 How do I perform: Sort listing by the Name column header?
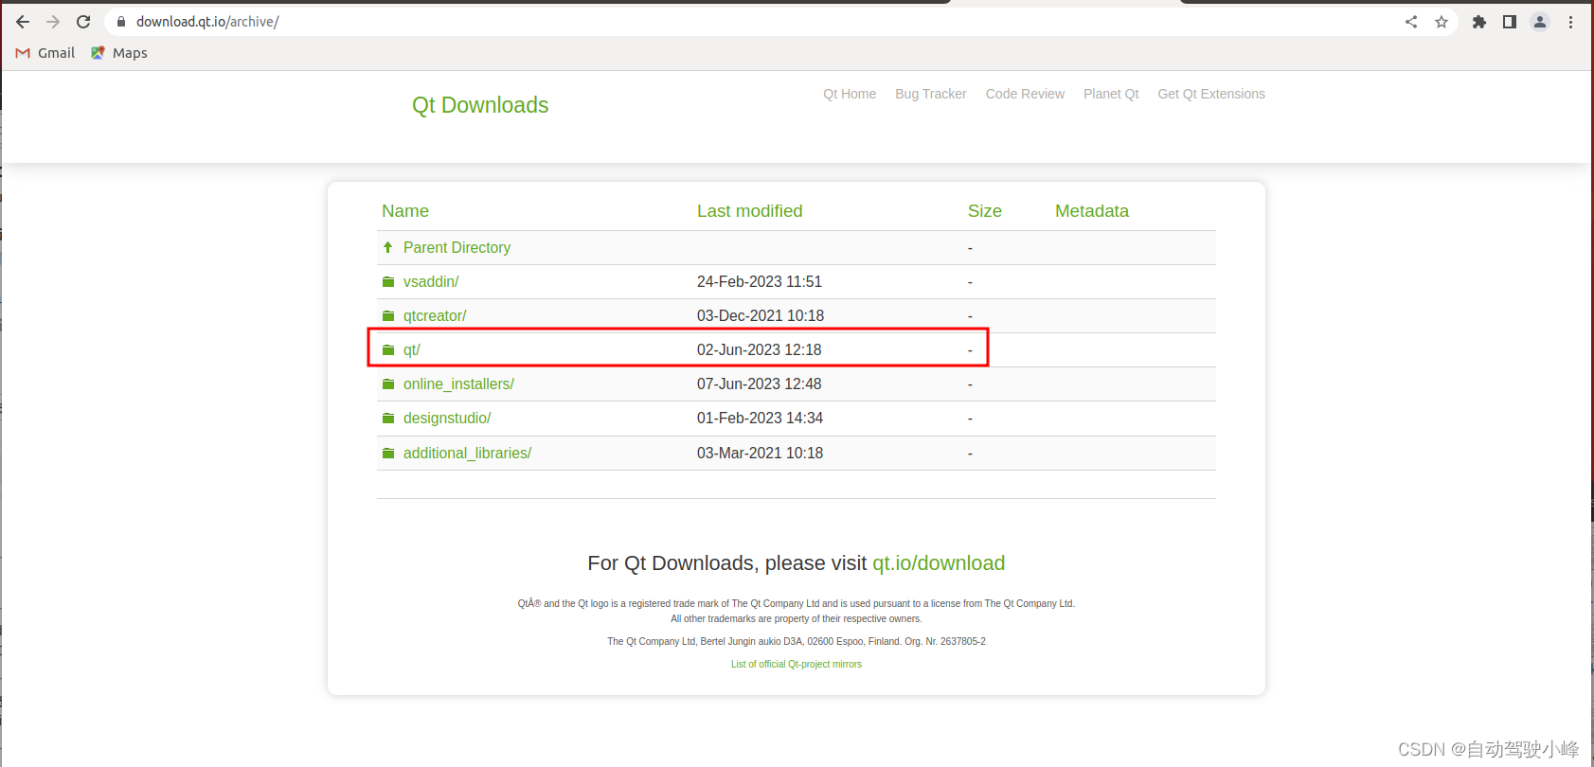point(405,211)
